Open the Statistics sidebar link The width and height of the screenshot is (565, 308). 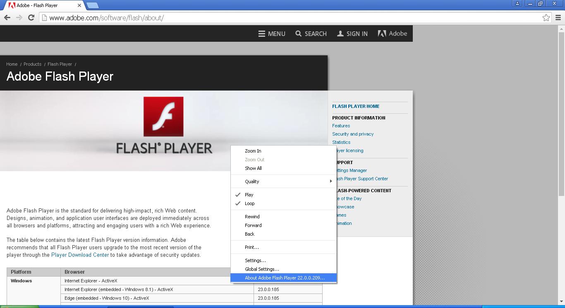tap(341, 142)
